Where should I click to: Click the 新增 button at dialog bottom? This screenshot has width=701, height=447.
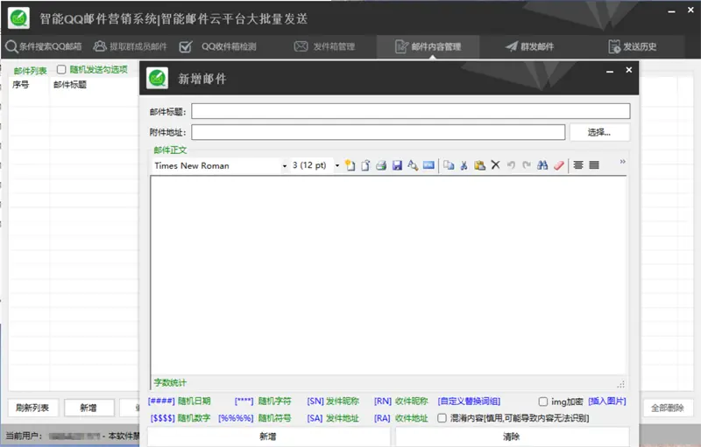(268, 437)
